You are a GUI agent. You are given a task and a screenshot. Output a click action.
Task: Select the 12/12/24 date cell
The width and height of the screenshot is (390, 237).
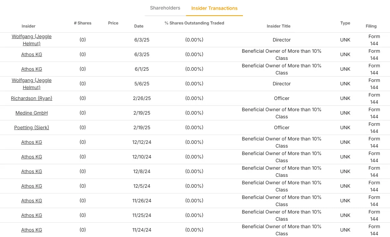[142, 142]
